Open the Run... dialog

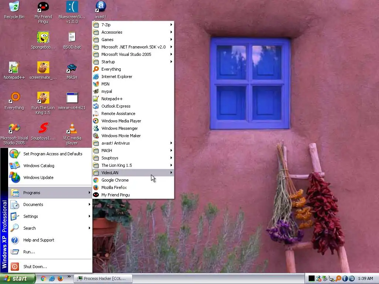click(x=50, y=252)
